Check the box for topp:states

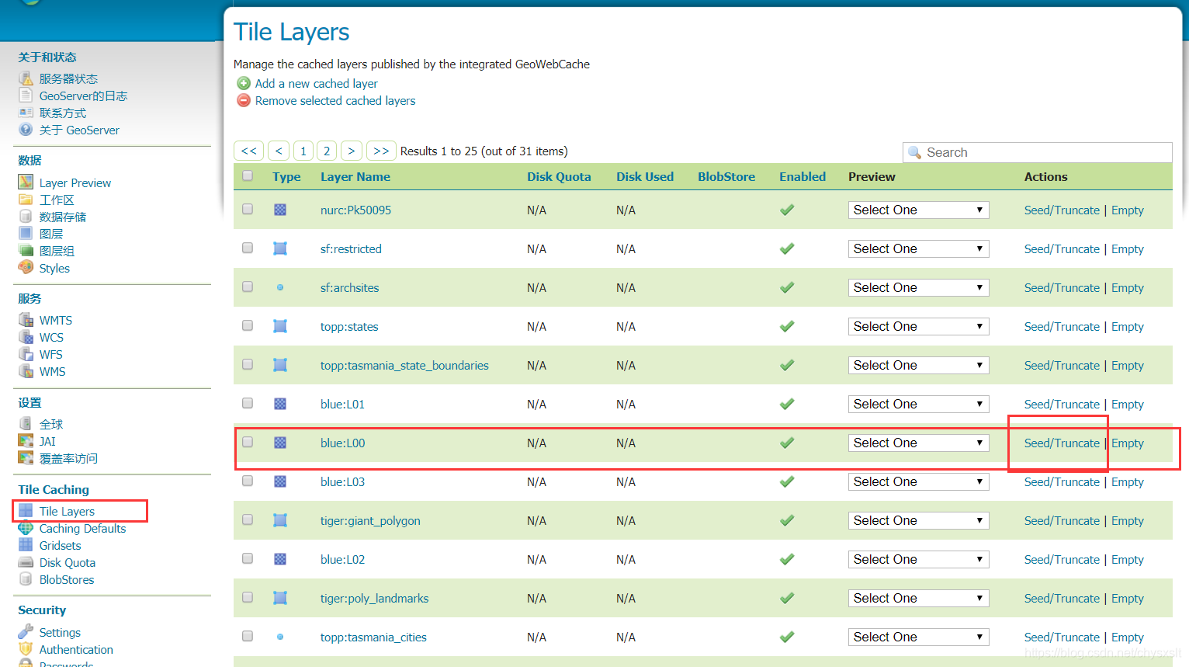point(248,325)
